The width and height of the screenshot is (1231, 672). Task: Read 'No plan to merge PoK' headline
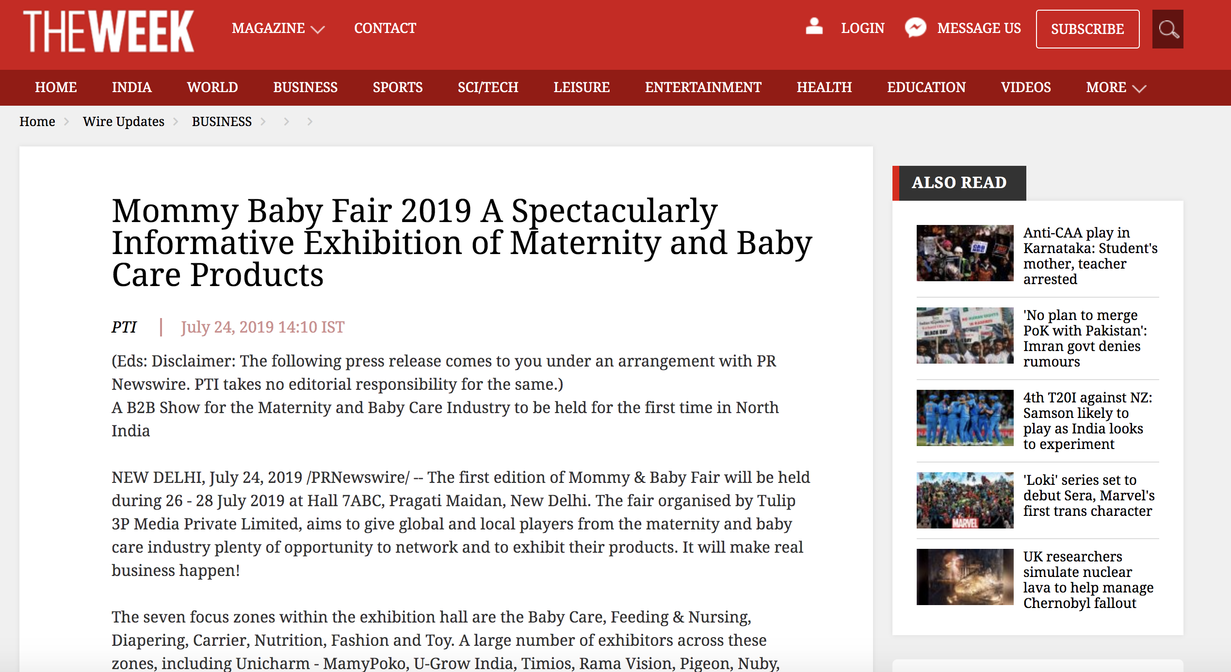pos(1085,338)
